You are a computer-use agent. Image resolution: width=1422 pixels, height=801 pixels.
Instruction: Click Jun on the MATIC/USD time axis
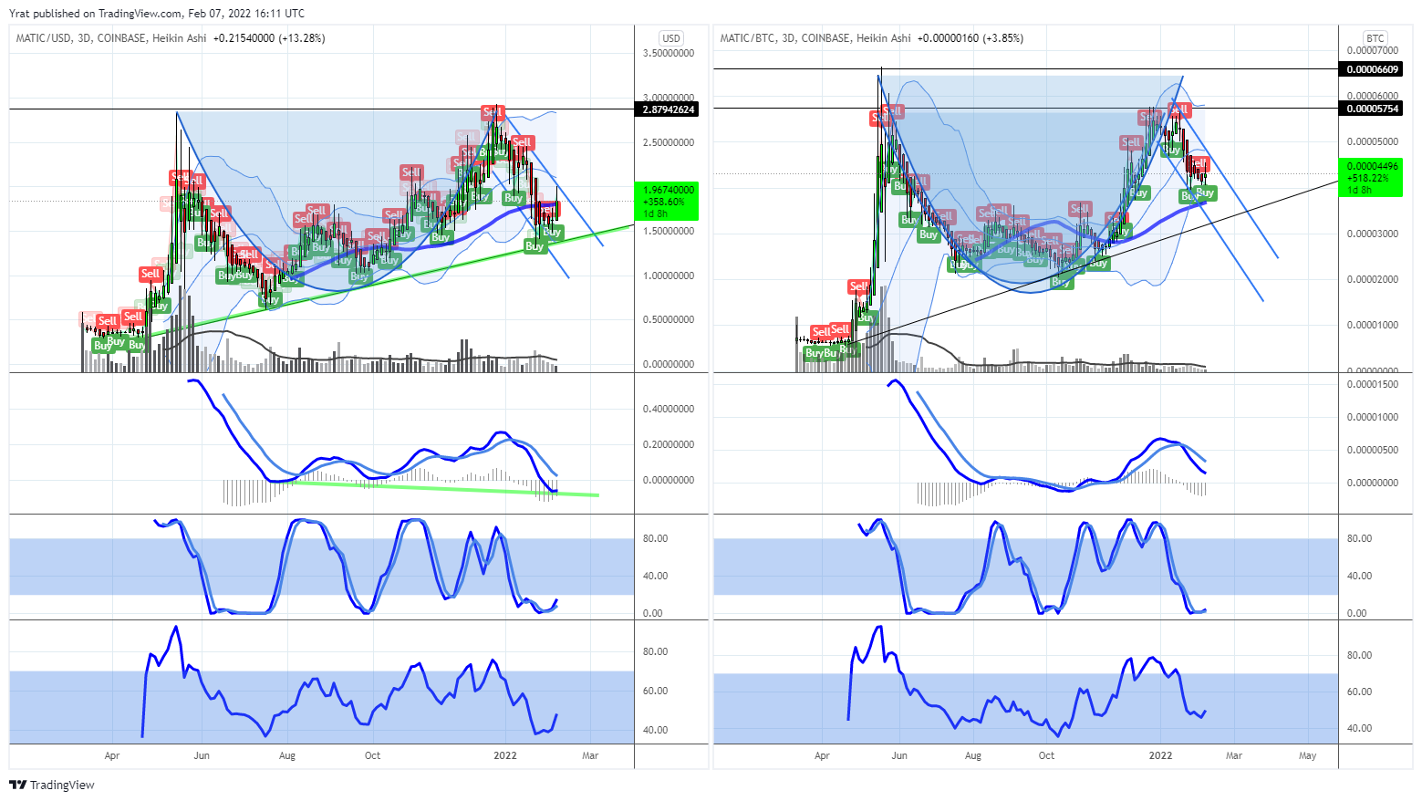point(202,755)
